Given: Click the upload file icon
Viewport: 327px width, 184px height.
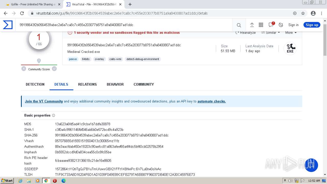Looking at the screenshot, I should [252, 25].
